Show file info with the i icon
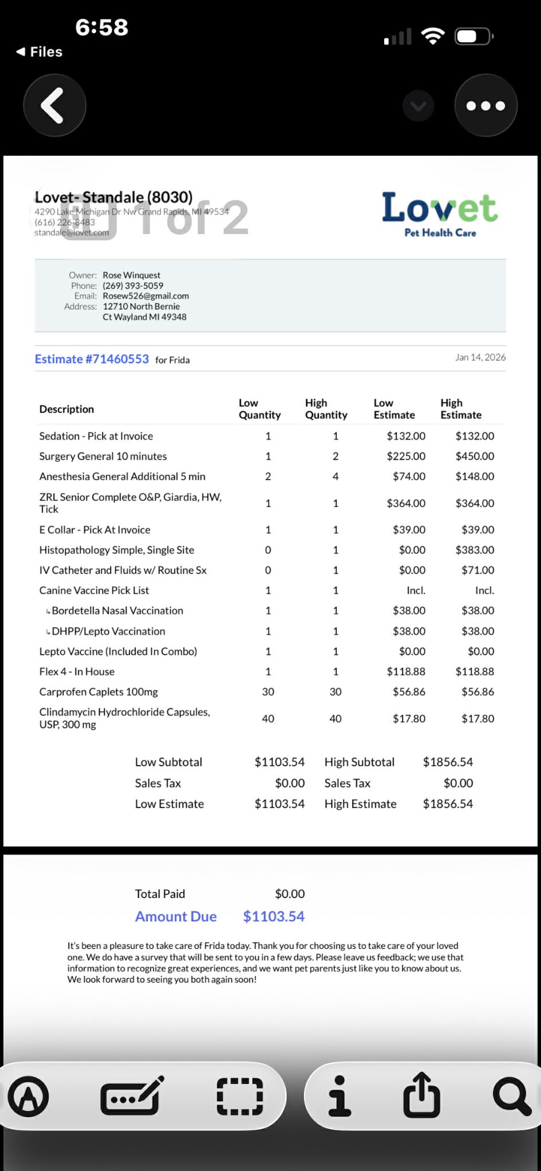 (x=339, y=1097)
